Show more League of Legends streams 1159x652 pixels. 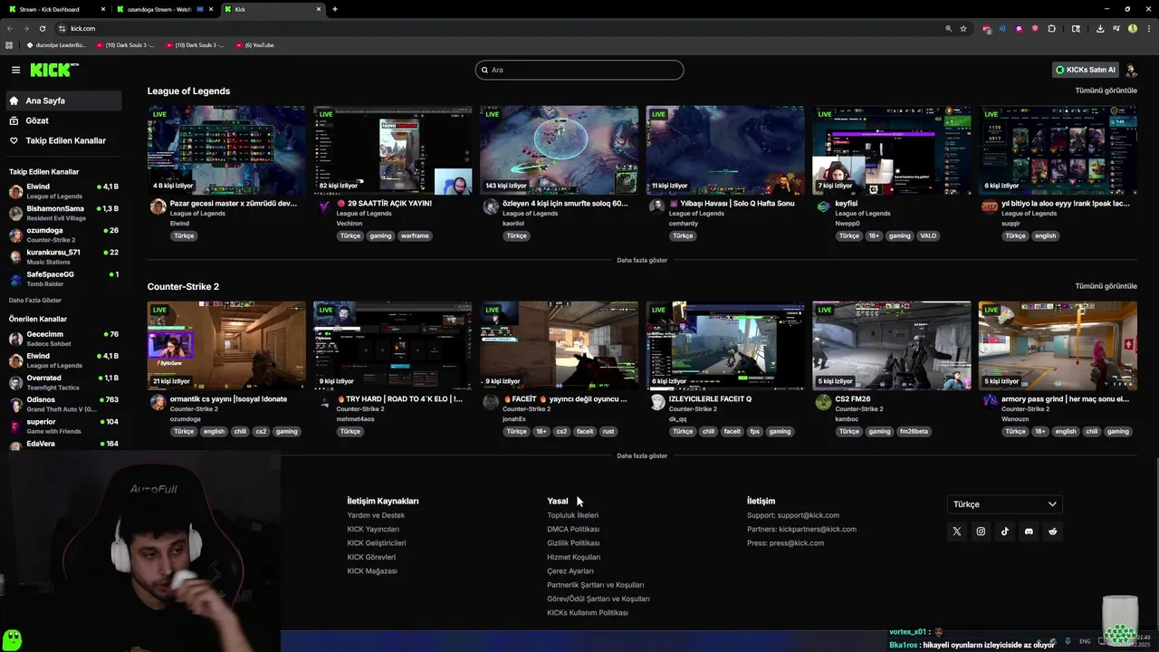pos(642,260)
